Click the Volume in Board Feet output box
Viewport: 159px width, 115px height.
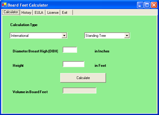tap(79, 90)
